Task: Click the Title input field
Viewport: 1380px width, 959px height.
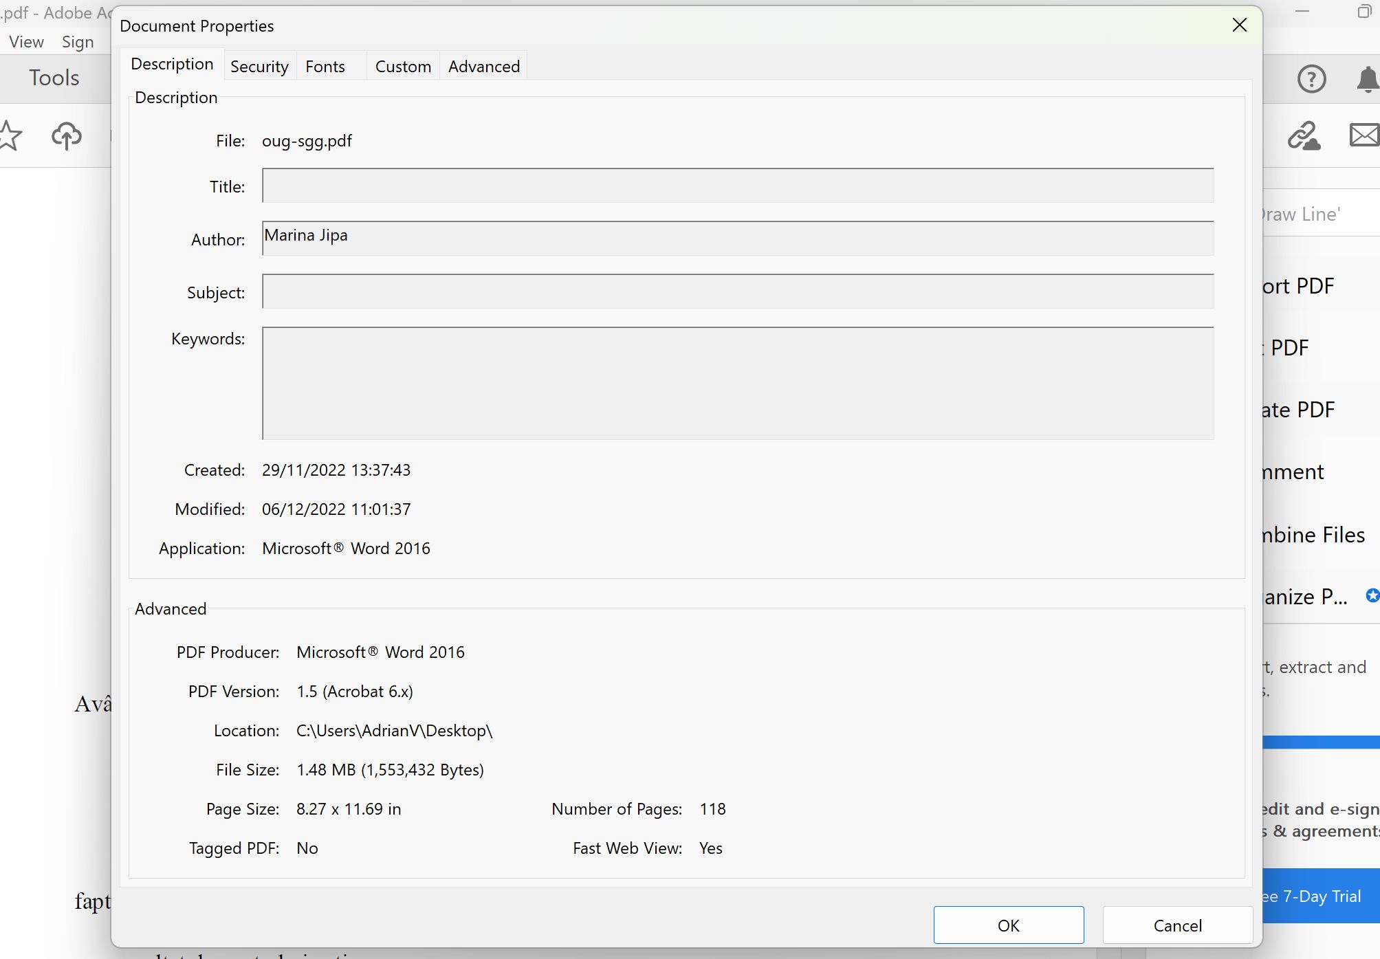Action: pyautogui.click(x=737, y=186)
